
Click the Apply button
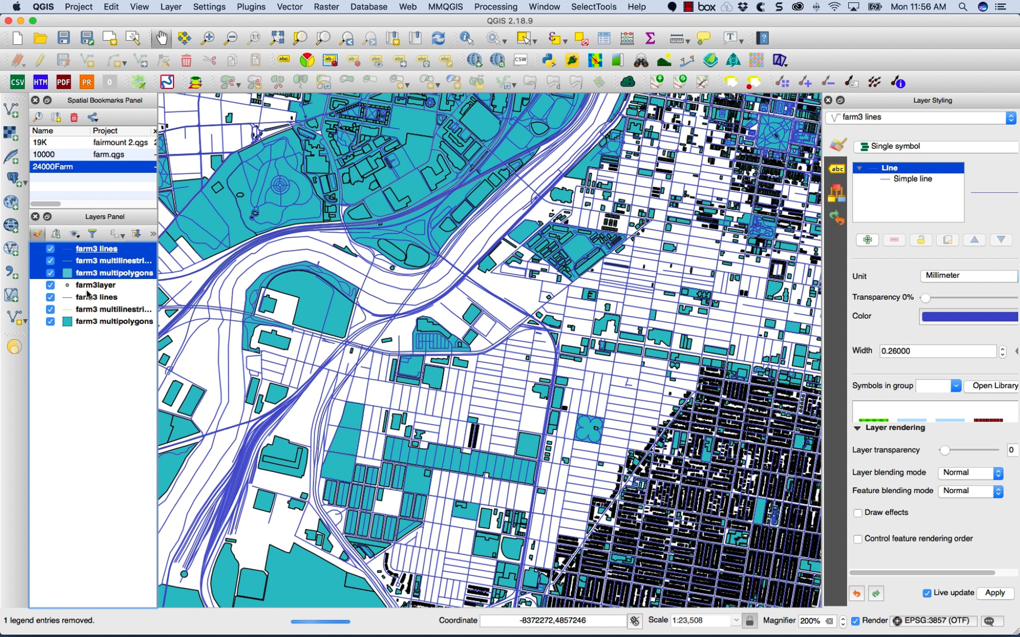(994, 593)
